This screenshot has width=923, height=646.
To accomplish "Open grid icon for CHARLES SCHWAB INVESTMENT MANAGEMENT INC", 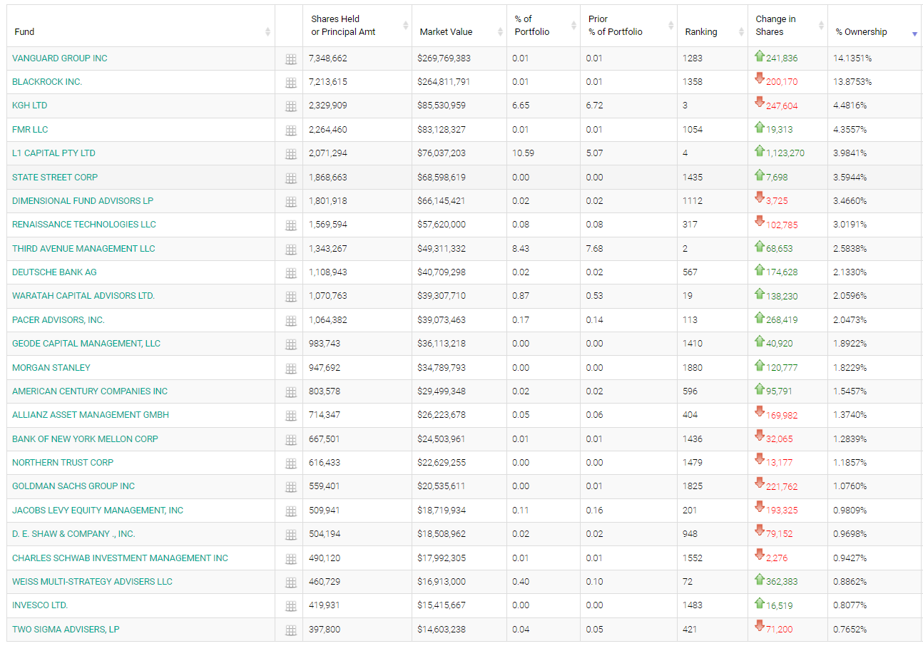I will [x=291, y=560].
